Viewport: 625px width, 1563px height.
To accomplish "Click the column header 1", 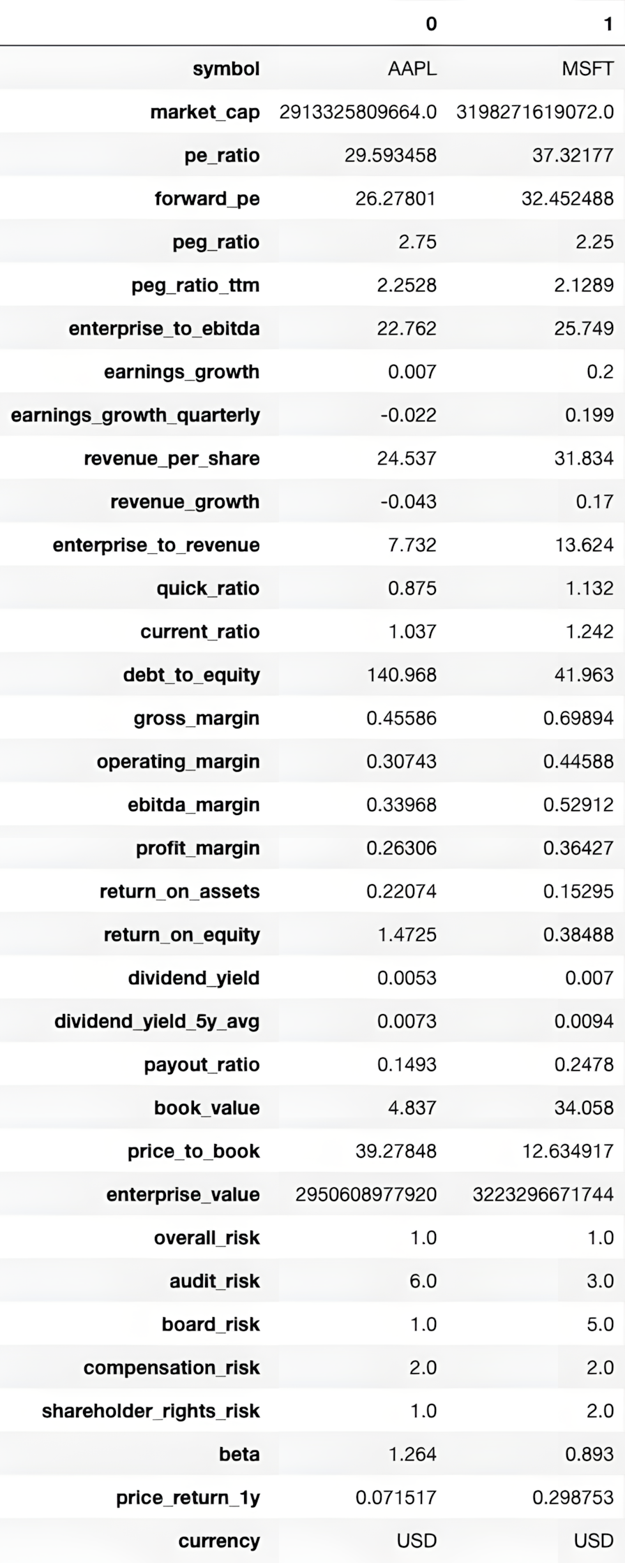I will (608, 24).
